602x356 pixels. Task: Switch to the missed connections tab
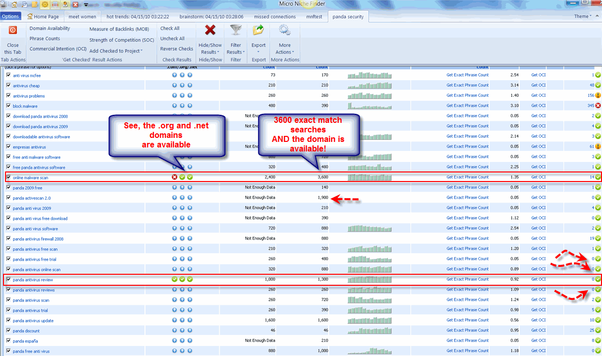[275, 17]
